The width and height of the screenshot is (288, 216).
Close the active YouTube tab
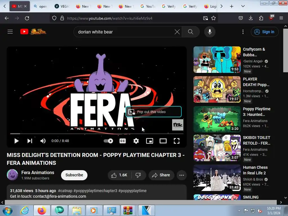point(25,6)
